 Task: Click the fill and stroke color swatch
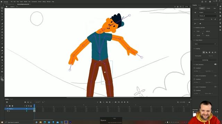[x=2, y=80]
